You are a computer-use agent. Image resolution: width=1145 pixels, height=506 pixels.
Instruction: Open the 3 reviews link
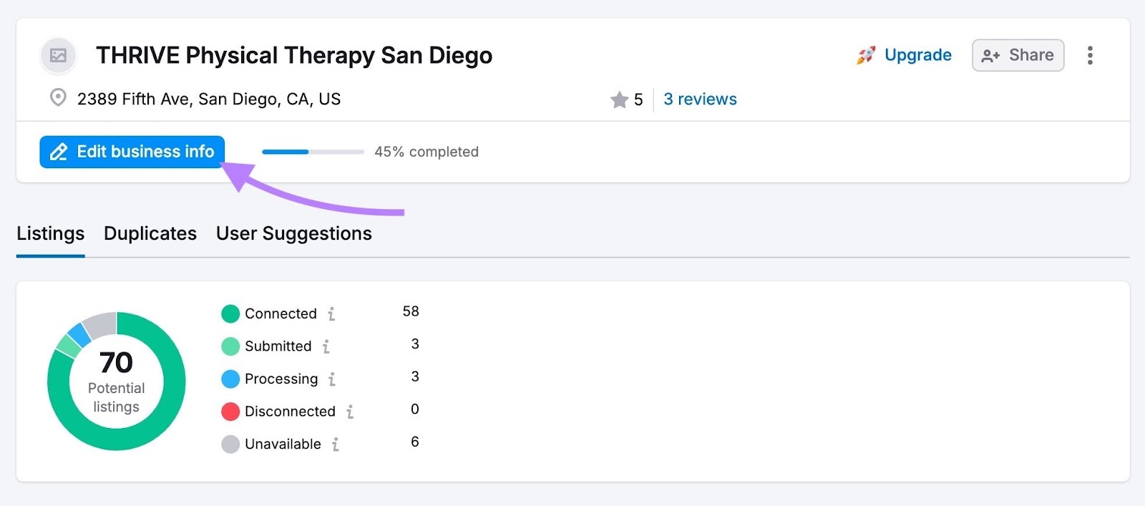point(699,99)
